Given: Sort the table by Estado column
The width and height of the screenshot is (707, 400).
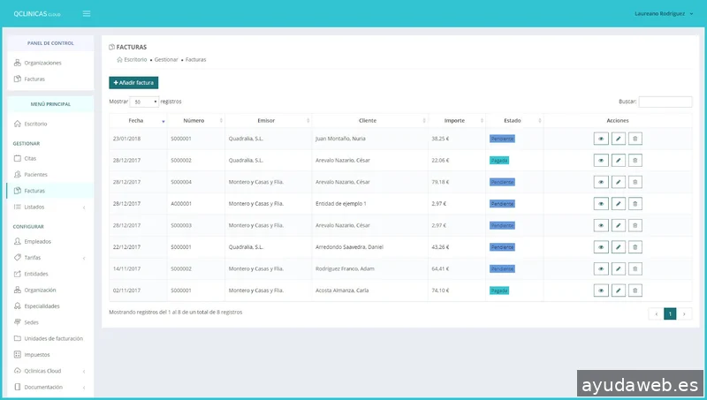Looking at the screenshot, I should coord(514,121).
